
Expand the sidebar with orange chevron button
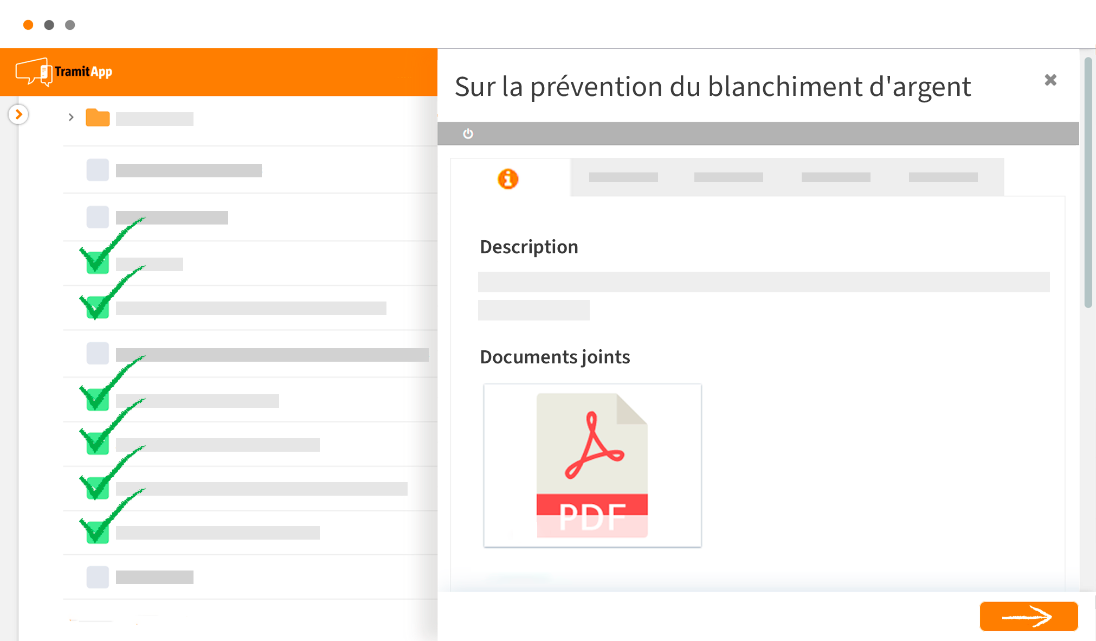pyautogui.click(x=18, y=114)
